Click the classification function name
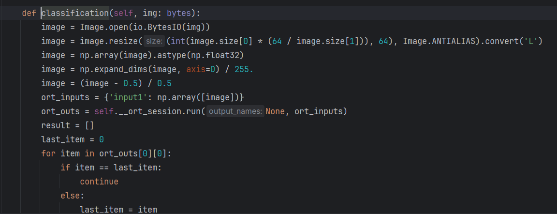 (75, 14)
